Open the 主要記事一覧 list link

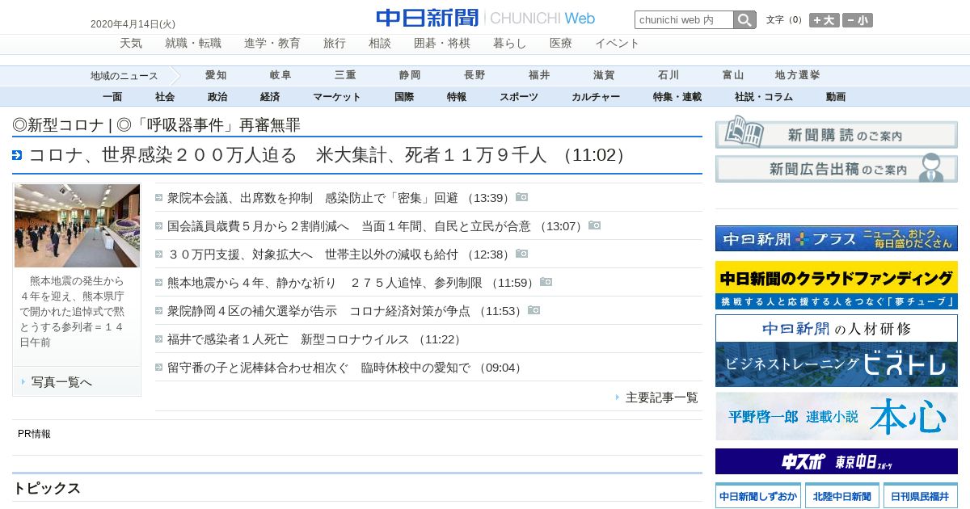(x=662, y=398)
